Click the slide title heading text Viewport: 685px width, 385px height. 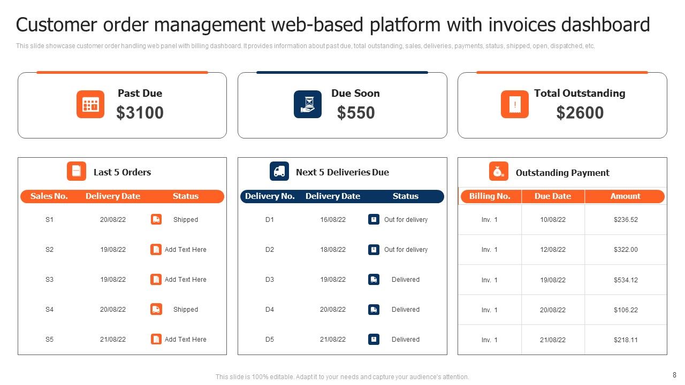click(333, 25)
